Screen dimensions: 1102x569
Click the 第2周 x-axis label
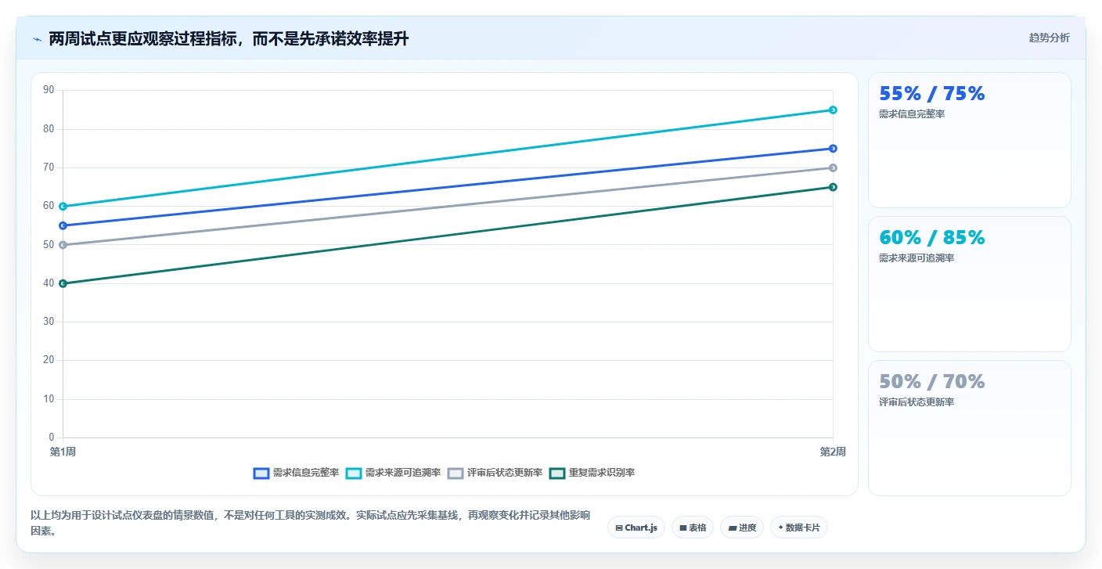[x=833, y=452]
